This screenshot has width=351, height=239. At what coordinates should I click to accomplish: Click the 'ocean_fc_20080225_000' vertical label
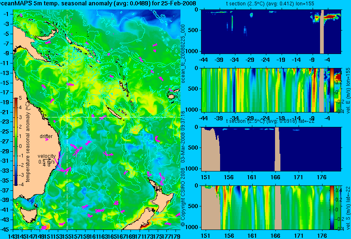point(183,54)
